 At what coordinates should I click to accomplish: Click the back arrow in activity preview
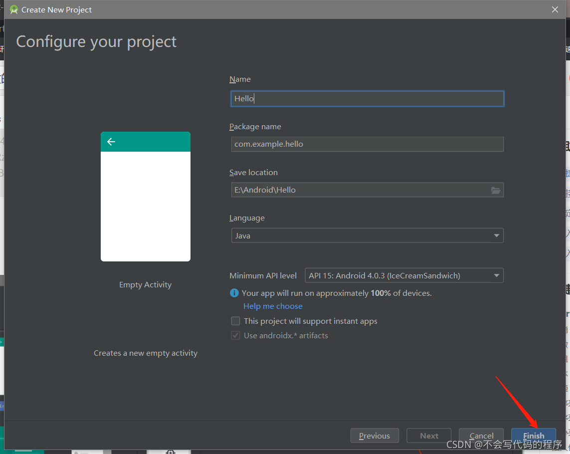coord(111,142)
